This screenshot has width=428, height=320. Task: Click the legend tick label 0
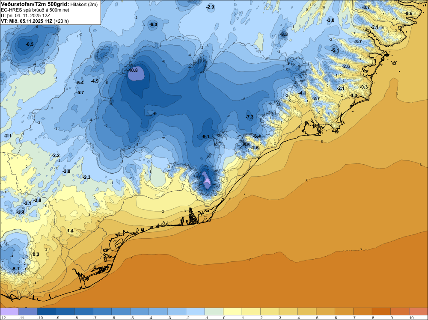coord(224,317)
